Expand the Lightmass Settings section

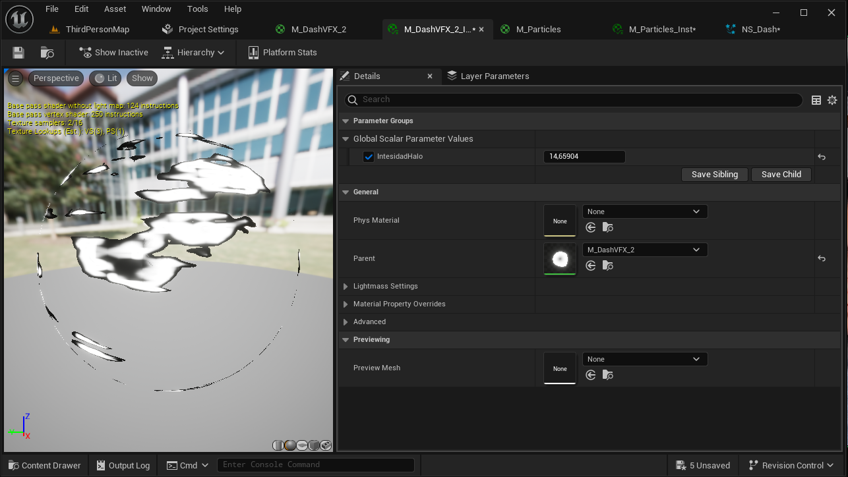[346, 287]
